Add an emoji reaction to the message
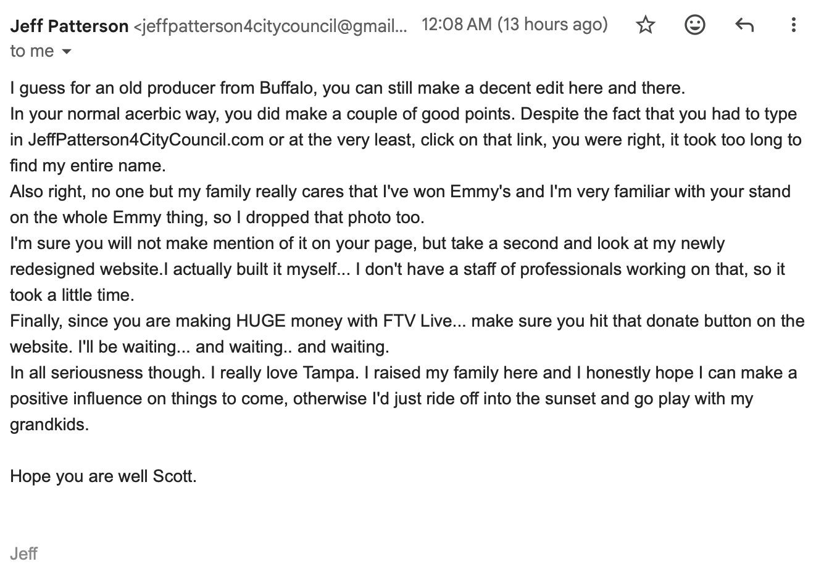816x572 pixels. (695, 25)
